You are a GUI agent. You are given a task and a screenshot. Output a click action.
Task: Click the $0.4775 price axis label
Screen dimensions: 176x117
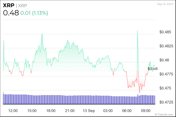[166, 74]
